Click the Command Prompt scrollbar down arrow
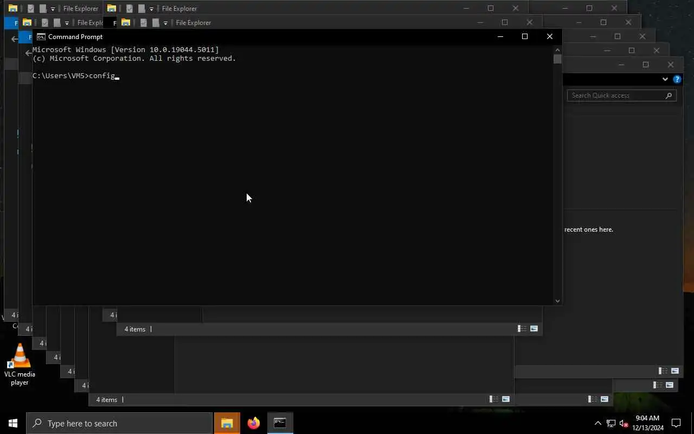Viewport: 694px width, 434px height. [557, 301]
